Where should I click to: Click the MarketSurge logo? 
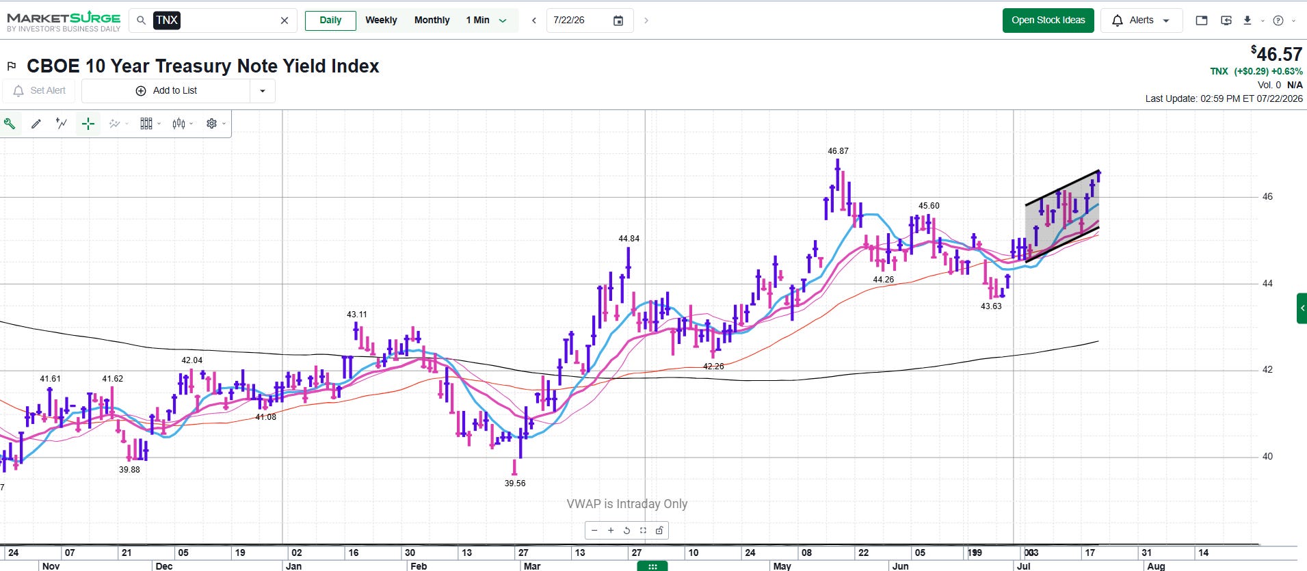64,21
